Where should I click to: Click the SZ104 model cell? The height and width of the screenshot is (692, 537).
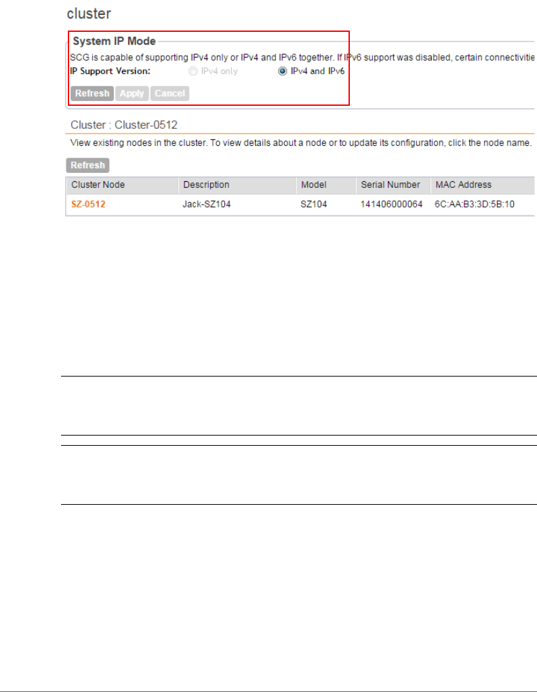(314, 204)
